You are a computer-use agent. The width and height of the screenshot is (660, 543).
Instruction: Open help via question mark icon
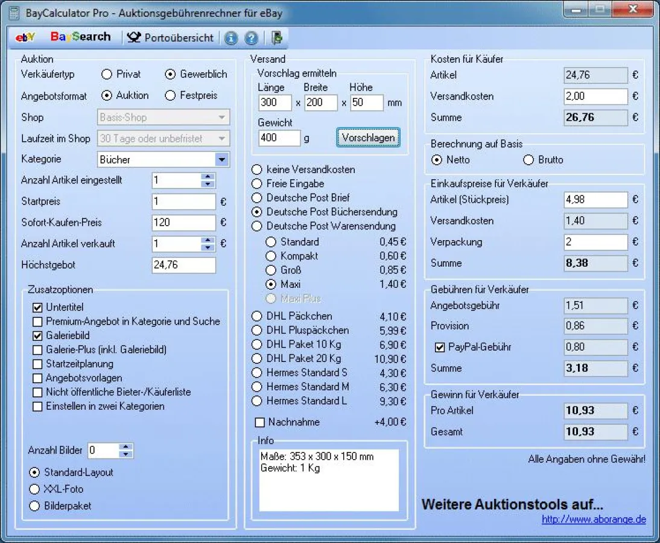(x=251, y=38)
